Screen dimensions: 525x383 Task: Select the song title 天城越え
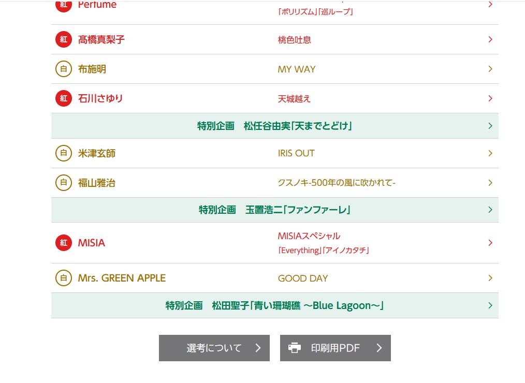294,99
